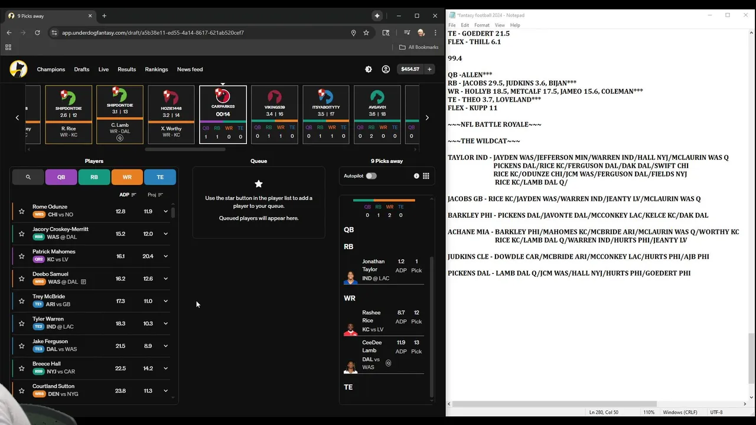
Task: Open the All Bookmarks folder
Action: [x=419, y=47]
